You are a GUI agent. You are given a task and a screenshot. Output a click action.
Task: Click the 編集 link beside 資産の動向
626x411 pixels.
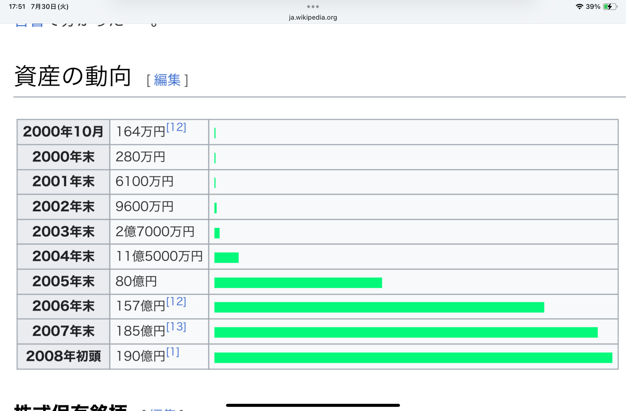167,80
